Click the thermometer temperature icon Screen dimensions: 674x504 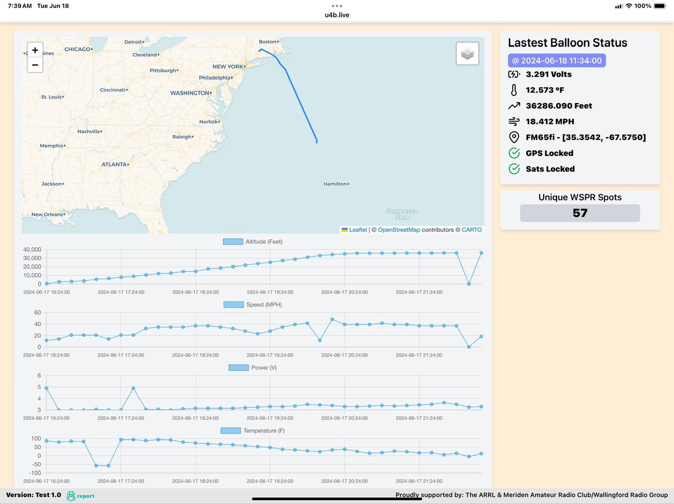point(514,90)
